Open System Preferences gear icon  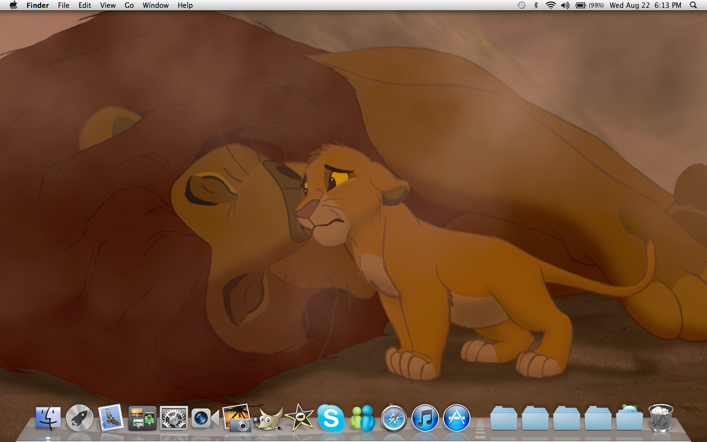(174, 418)
